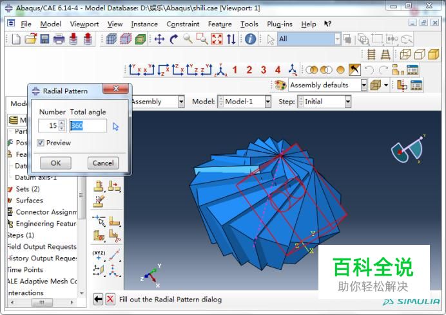Click OK in Radial Pattern dialog

coord(55,163)
